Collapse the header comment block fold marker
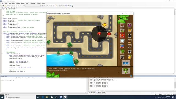 click(x=2, y=10)
